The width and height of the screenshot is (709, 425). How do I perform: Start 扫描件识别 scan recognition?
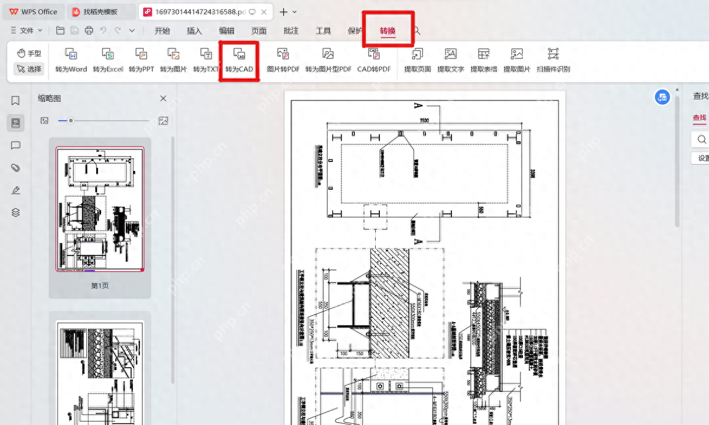point(553,61)
